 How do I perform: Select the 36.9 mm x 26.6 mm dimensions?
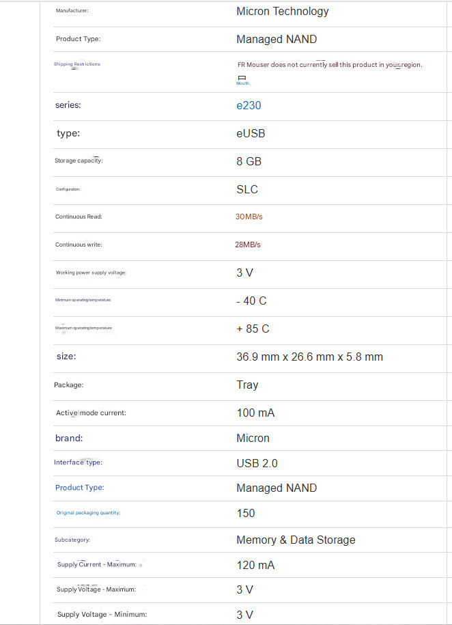(x=310, y=357)
